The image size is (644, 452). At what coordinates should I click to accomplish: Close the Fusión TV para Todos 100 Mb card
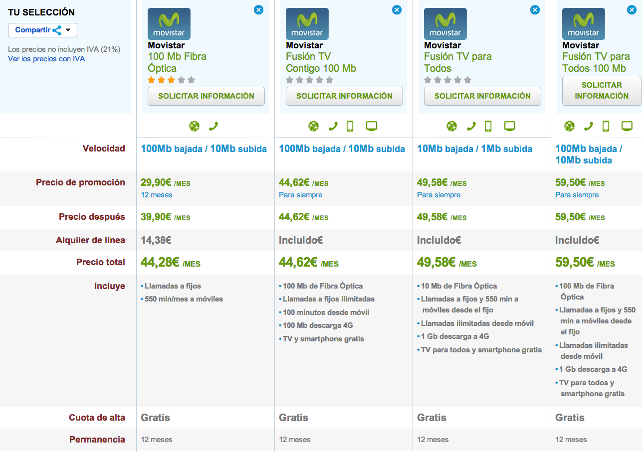[632, 9]
